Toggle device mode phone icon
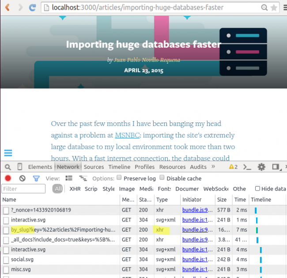The height and width of the screenshot is (278, 287). click(20, 167)
